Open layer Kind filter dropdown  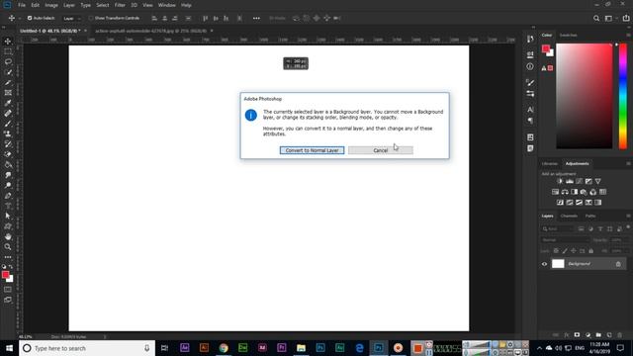point(558,228)
